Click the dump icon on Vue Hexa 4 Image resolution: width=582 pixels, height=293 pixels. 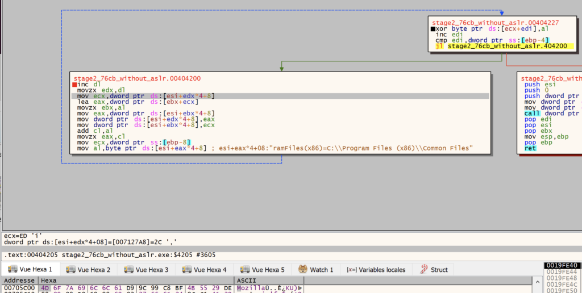[x=186, y=269]
